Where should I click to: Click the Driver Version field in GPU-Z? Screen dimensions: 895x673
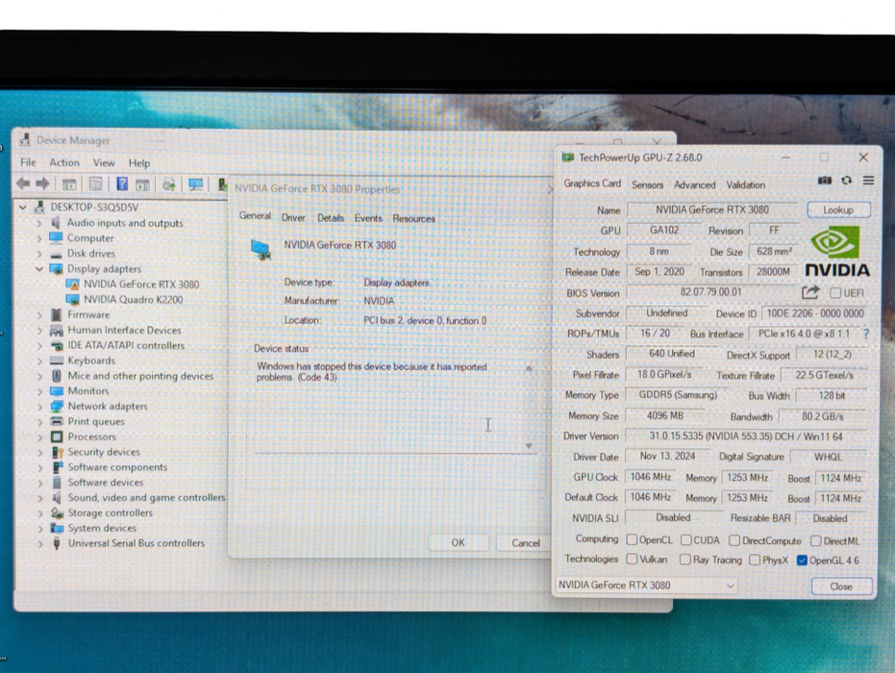pyautogui.click(x=745, y=436)
